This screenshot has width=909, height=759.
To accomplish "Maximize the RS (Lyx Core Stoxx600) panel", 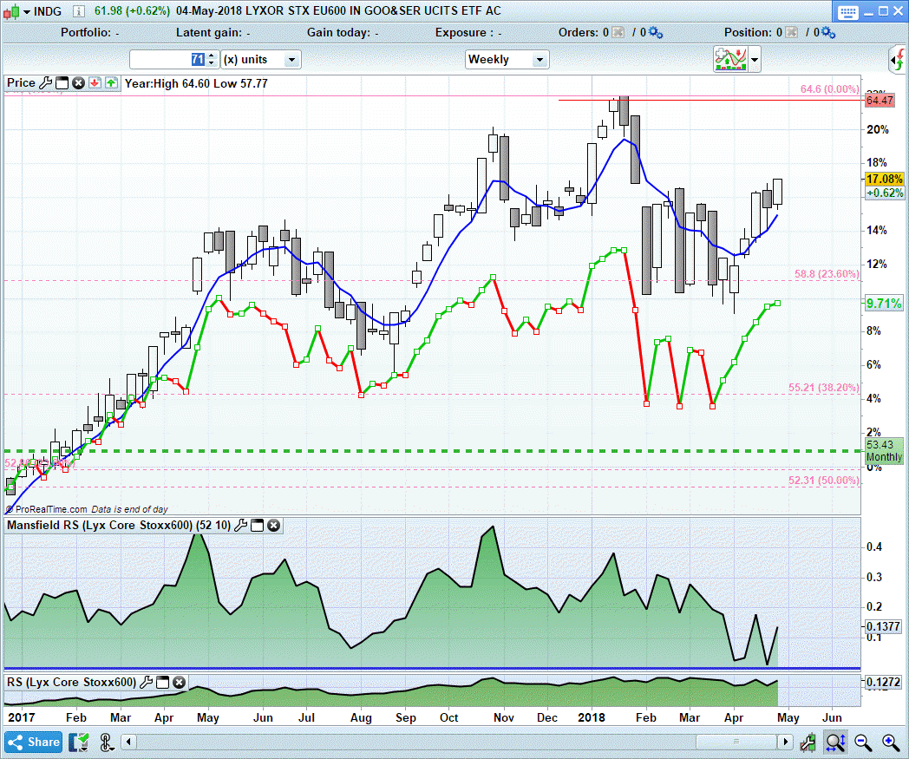I will 163,683.
